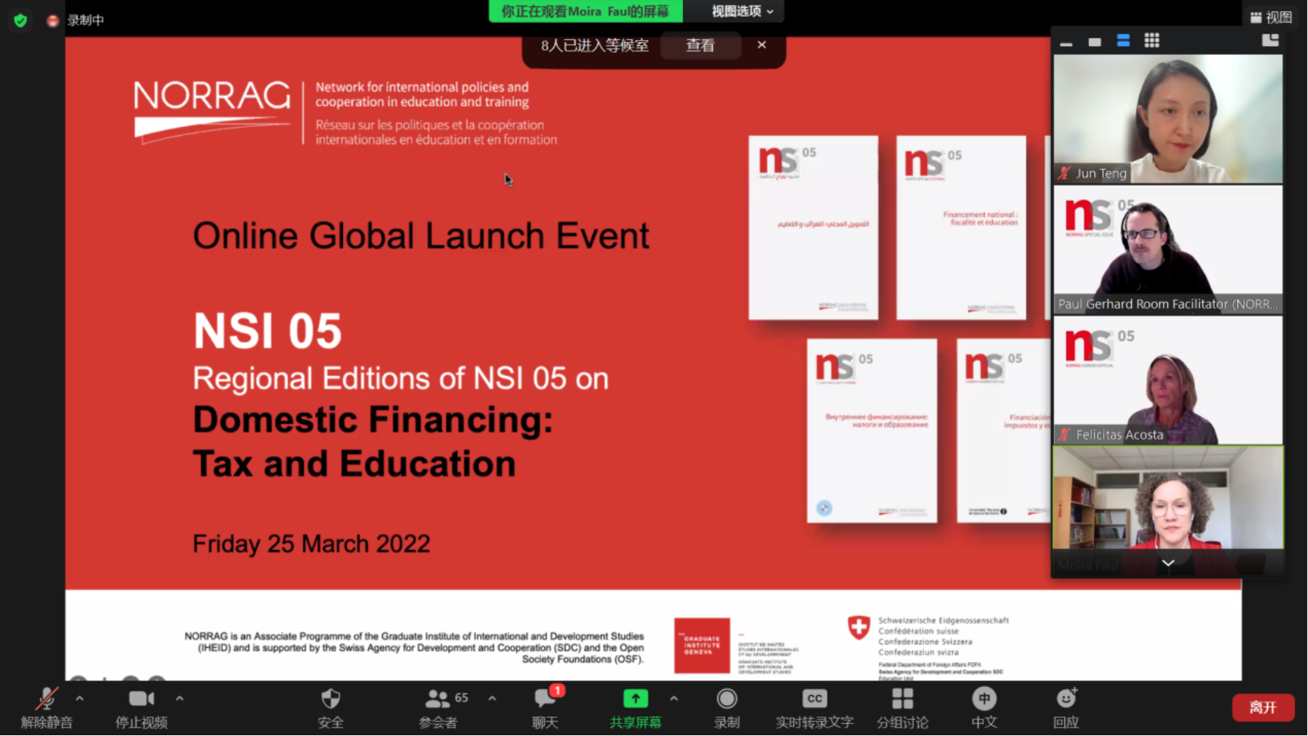Expand video options arrow beside camera
Viewport: 1308px width, 736px height.
pos(180,698)
